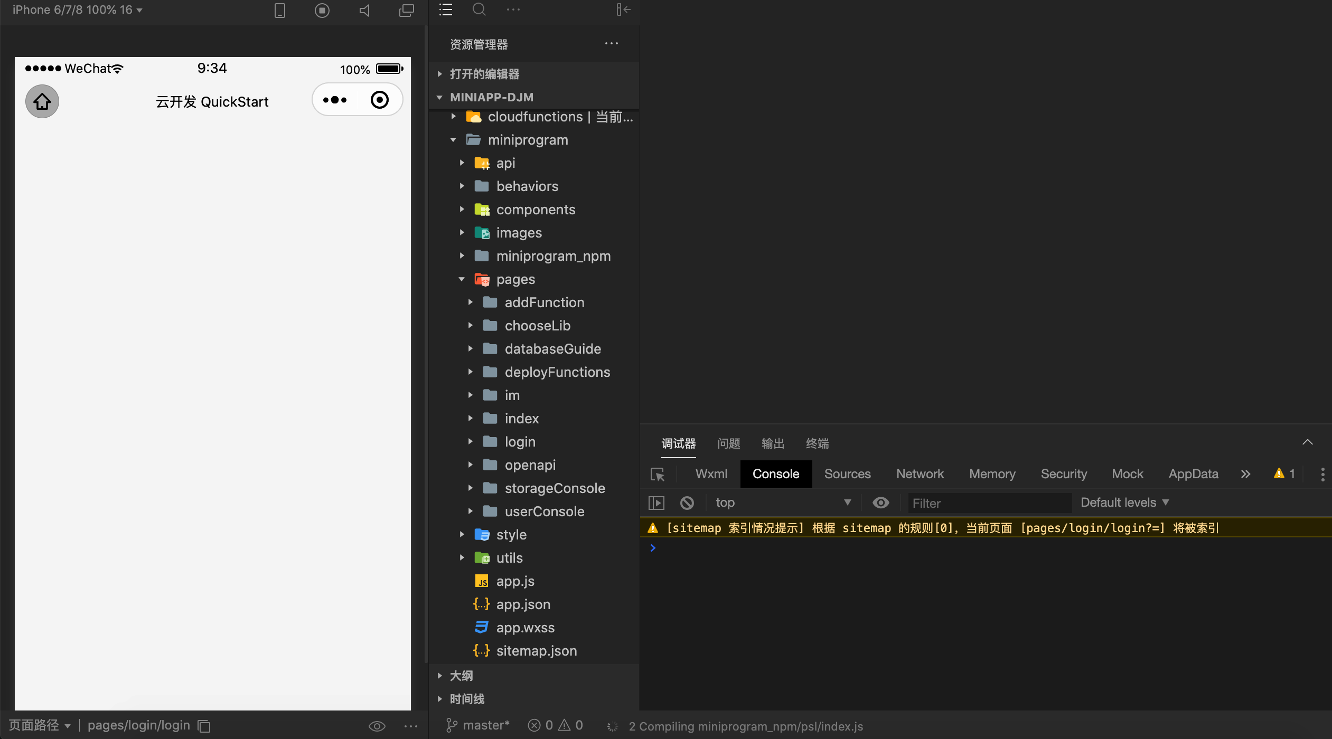This screenshot has height=739, width=1332.
Task: Switch to the Network tab
Action: click(x=920, y=474)
